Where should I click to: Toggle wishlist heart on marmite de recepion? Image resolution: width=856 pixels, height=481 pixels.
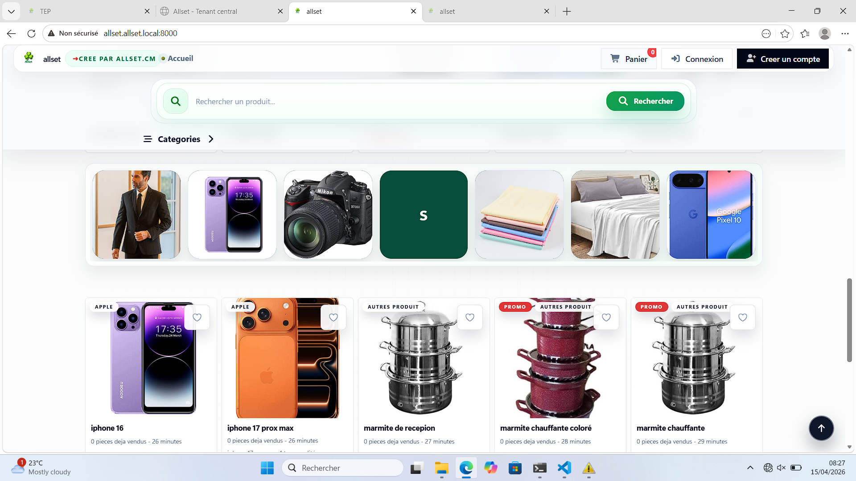tap(470, 318)
